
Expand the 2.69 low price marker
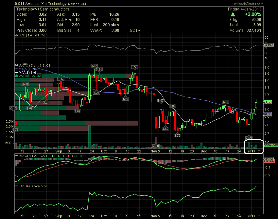[249, 138]
